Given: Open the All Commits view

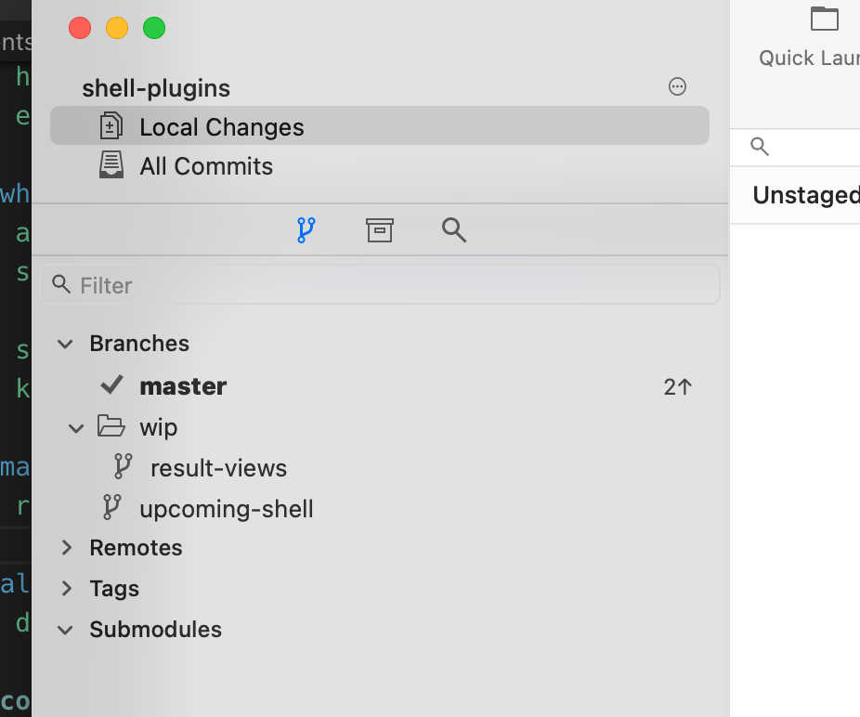Looking at the screenshot, I should pos(206,165).
